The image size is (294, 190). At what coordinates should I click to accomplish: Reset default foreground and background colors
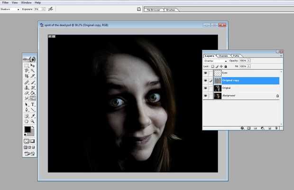(x=25, y=134)
